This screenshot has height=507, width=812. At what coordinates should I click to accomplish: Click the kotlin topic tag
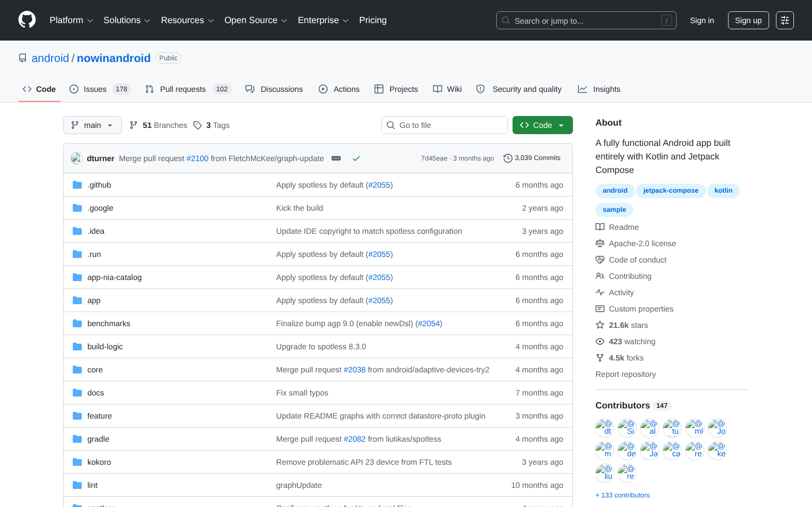(723, 191)
